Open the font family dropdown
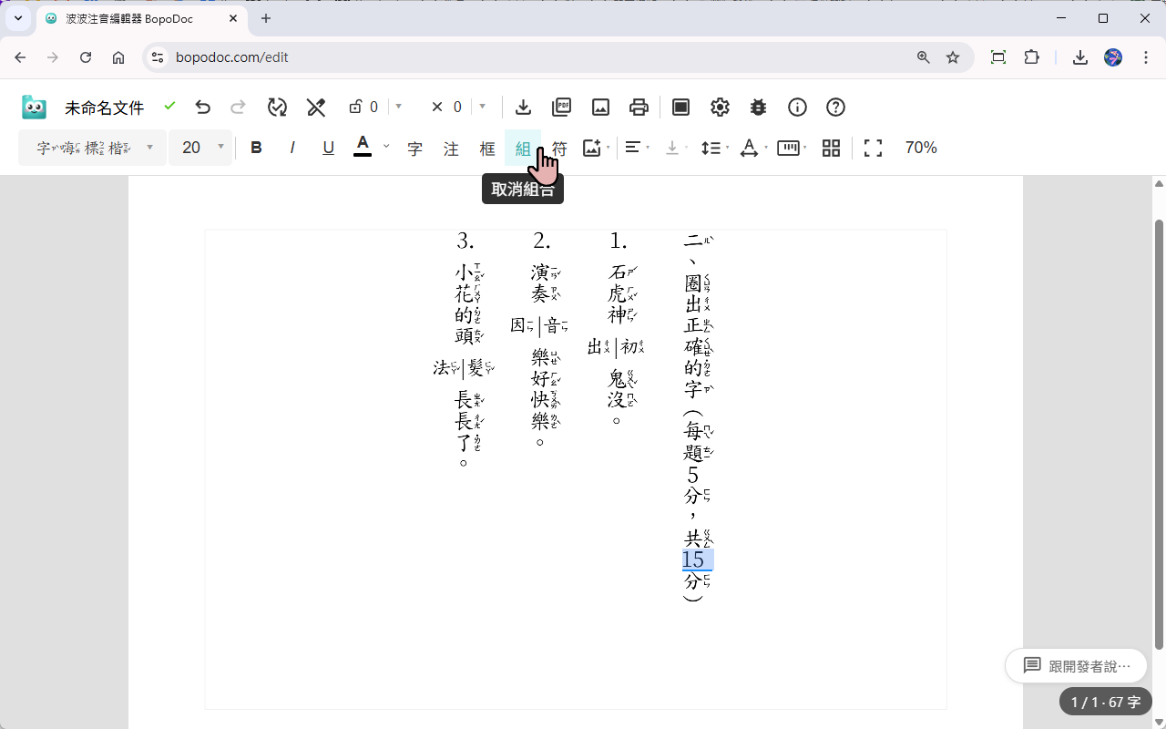This screenshot has width=1166, height=729. 91,147
